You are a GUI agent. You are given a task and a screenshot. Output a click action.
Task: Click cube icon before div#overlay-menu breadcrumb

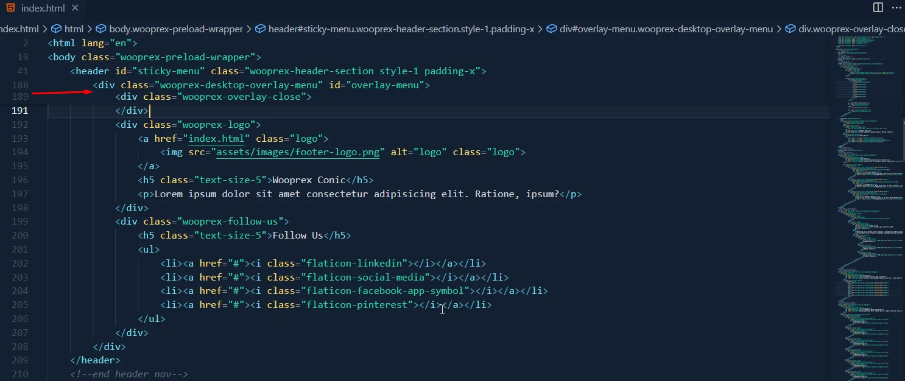pos(552,29)
